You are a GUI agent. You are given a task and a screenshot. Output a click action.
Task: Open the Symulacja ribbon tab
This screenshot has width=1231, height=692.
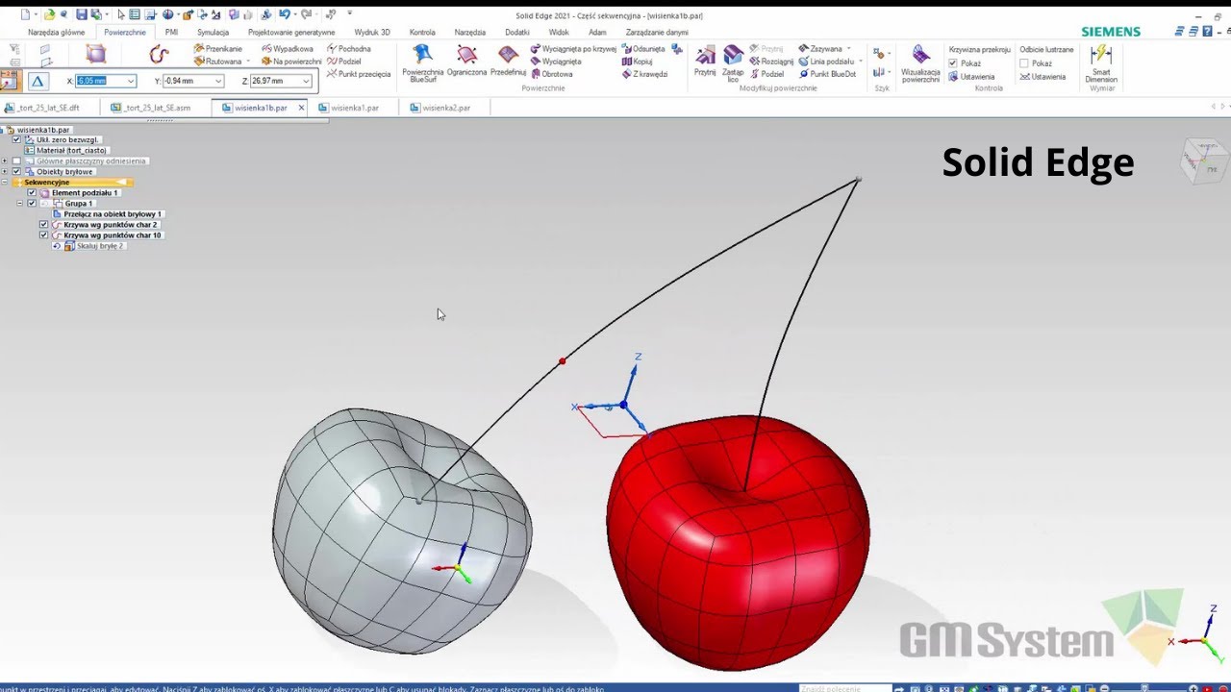pyautogui.click(x=213, y=32)
